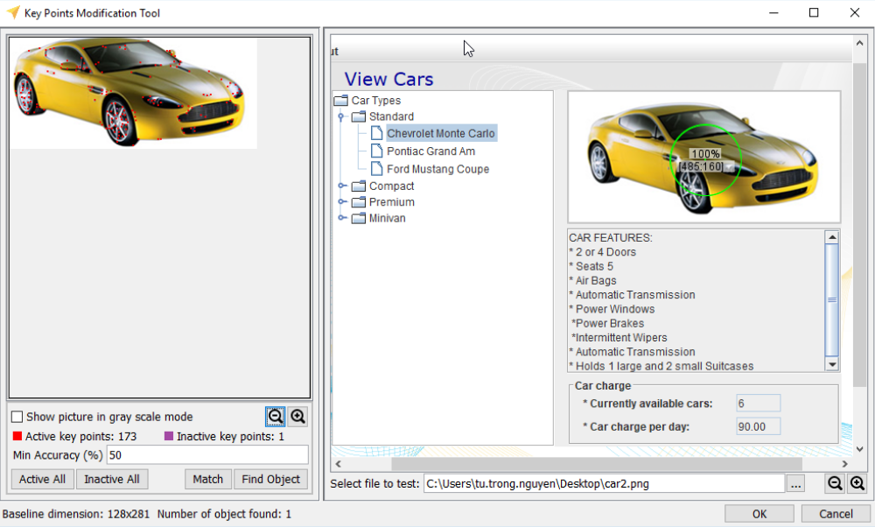Expand the Premium tree node
Screen dimensions: 875x527
pyautogui.click(x=341, y=202)
